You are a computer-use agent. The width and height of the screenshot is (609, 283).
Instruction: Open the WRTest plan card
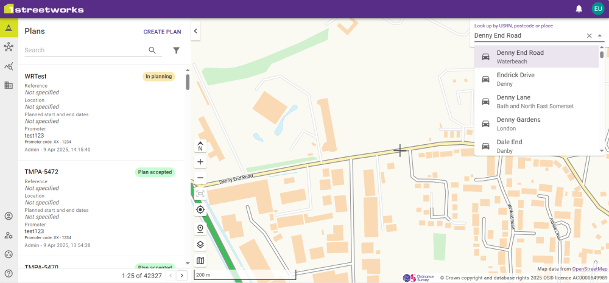click(101, 113)
